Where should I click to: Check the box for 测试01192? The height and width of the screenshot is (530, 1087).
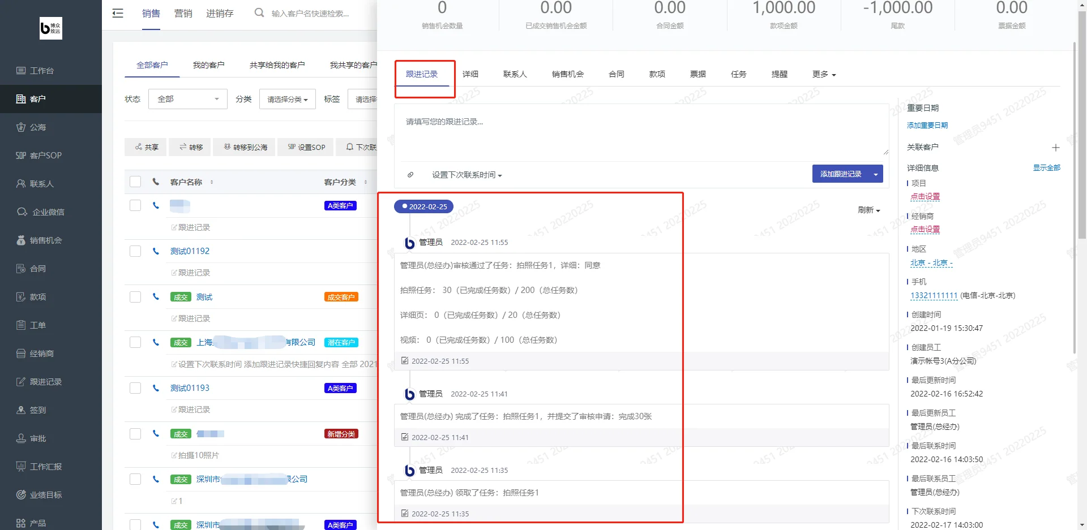click(135, 251)
